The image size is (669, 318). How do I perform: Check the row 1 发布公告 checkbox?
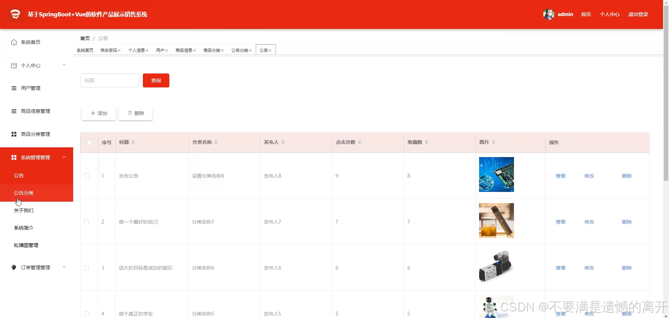[86, 176]
